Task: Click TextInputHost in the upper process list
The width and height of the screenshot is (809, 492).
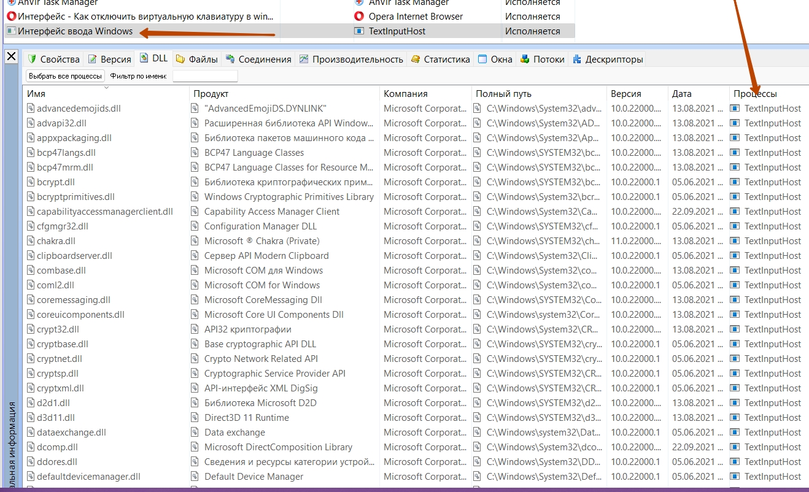Action: pos(397,31)
